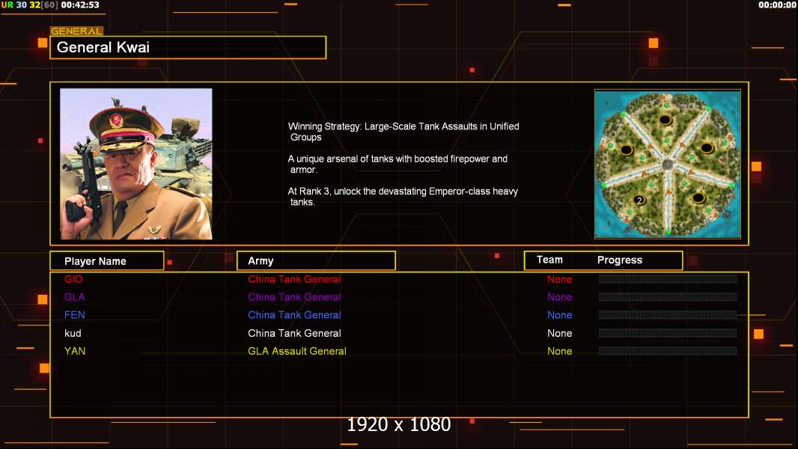Click the Progress column header
Screen dimensions: 798x449
click(620, 260)
